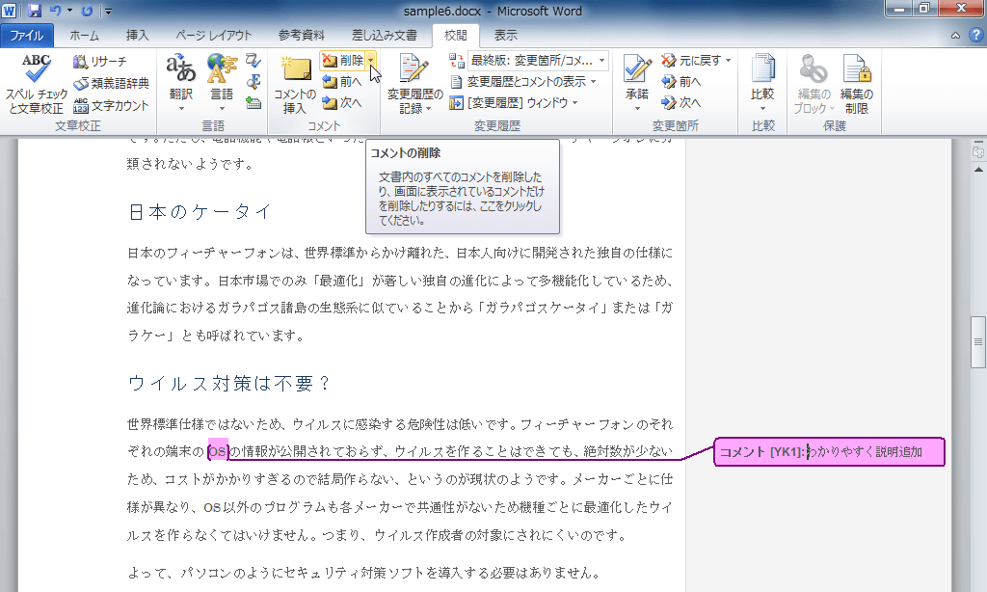Open the Undo history dropdown arrow
This screenshot has width=987, height=592.
pos(69,11)
